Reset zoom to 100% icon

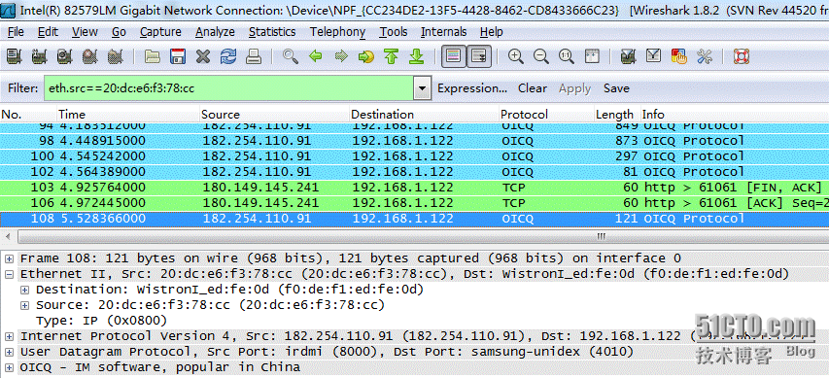(567, 56)
